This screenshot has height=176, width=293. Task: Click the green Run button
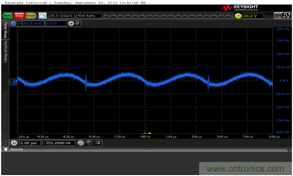(x=8, y=15)
